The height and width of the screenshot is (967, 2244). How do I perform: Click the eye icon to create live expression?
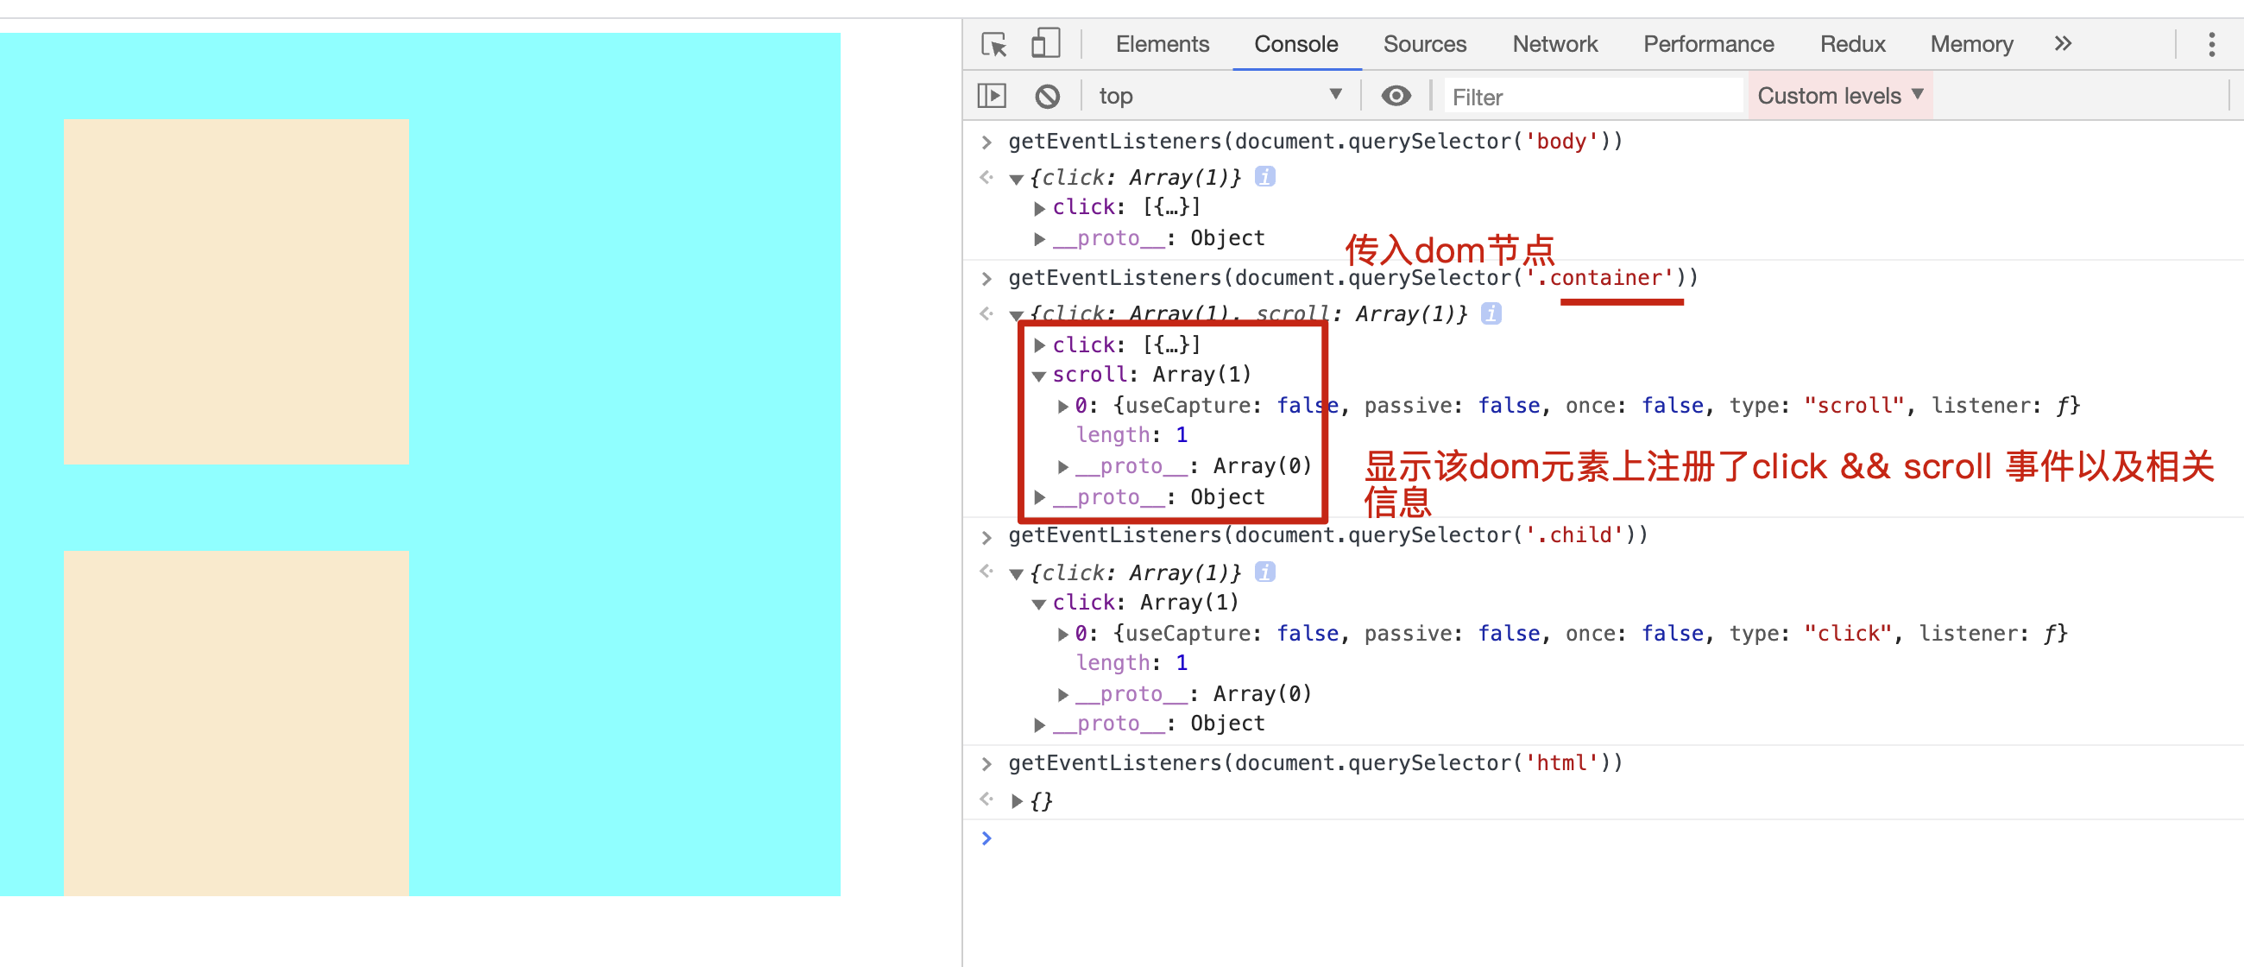tap(1395, 96)
